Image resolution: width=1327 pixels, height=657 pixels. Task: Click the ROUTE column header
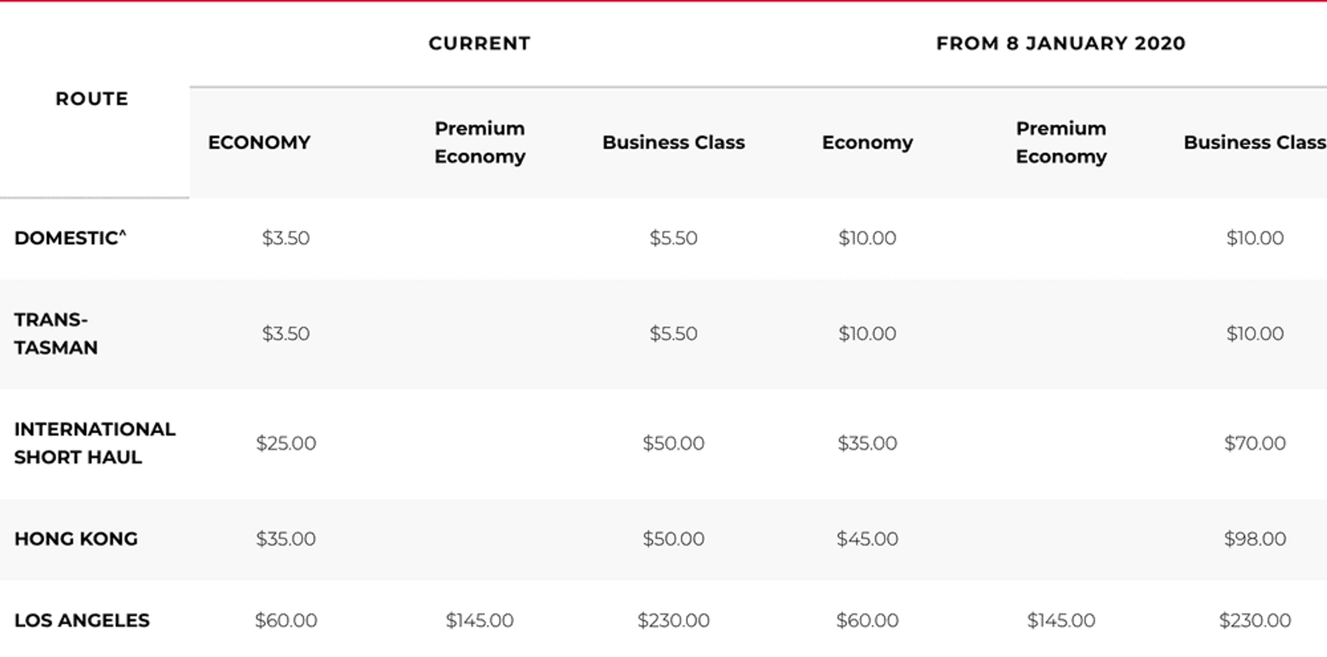click(x=92, y=99)
